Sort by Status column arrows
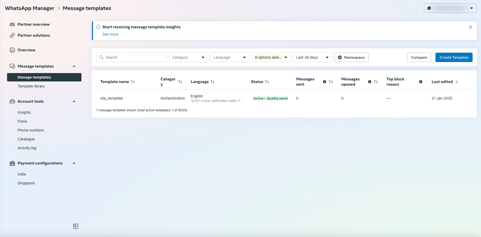Image resolution: width=481 pixels, height=237 pixels. 267,82
